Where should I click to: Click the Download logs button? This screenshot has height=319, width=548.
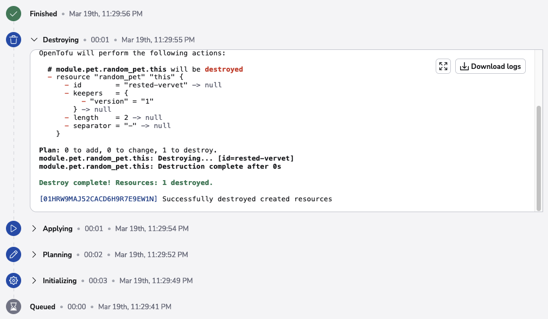click(490, 66)
